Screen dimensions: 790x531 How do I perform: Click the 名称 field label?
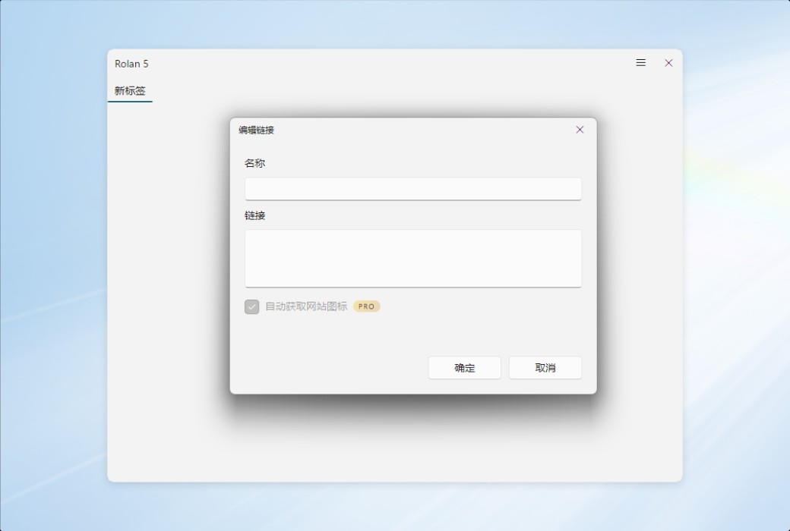pos(255,163)
